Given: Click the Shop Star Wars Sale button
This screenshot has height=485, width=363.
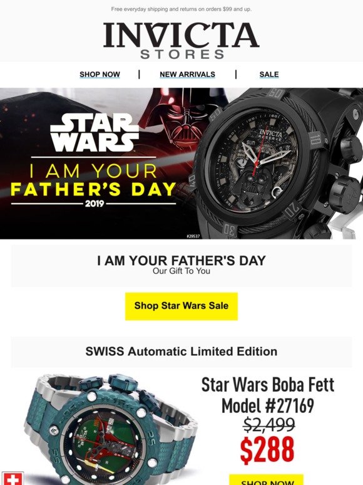Looking at the screenshot, I should 181,306.
